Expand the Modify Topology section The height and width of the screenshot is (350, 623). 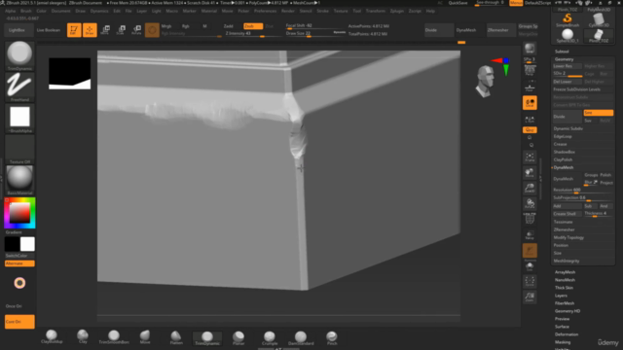(x=568, y=237)
